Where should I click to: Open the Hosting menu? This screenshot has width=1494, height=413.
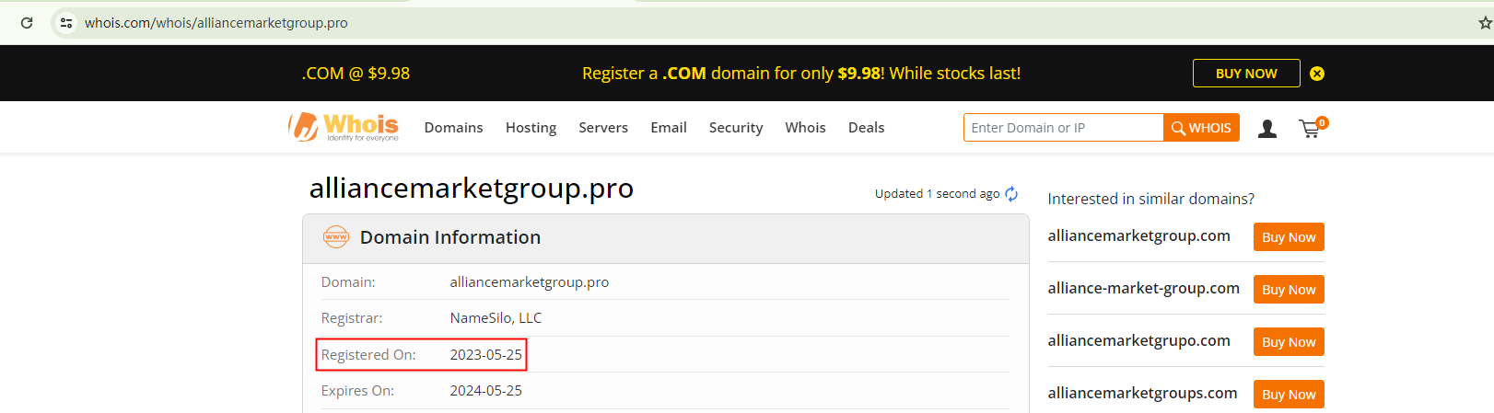tap(531, 128)
